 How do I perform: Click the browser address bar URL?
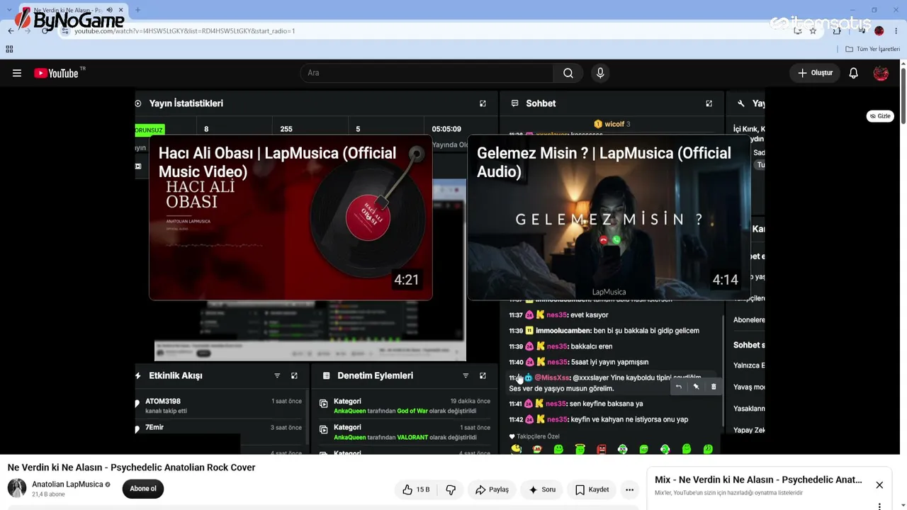(184, 31)
